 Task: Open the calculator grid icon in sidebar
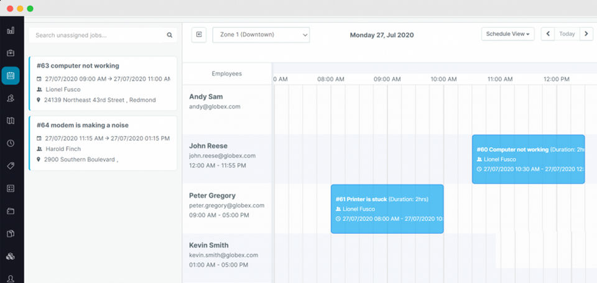coord(11,189)
